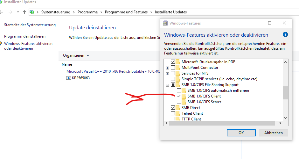Enable Telnet Client checkbox
This screenshot has width=299, height=159.
point(173,113)
